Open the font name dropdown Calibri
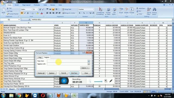 pos(32,9)
